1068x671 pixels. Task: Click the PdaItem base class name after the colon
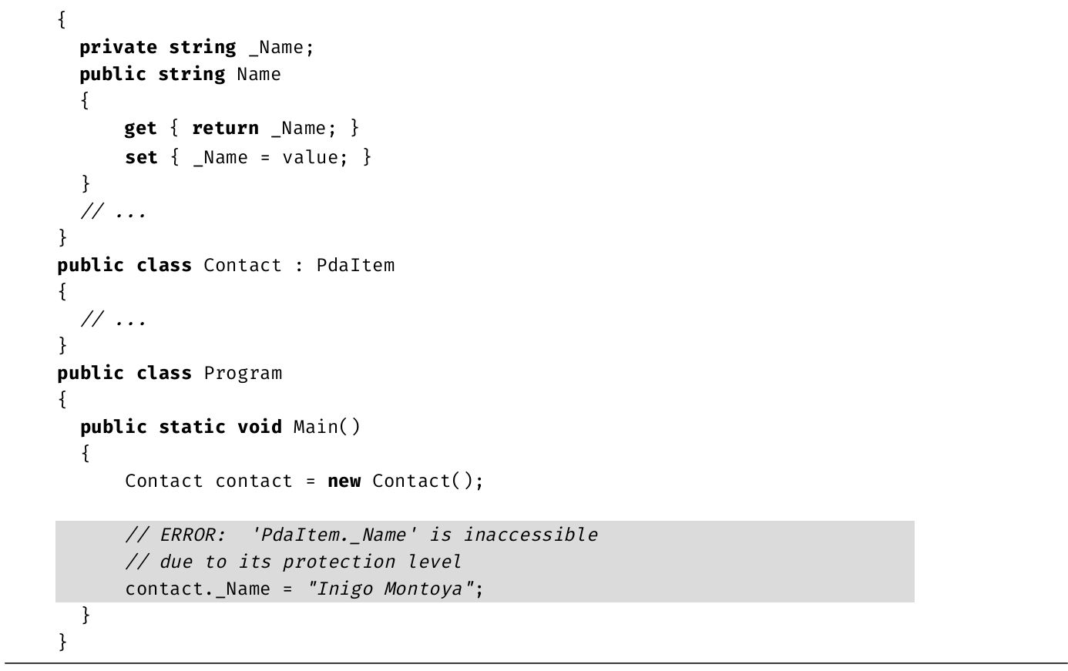point(355,265)
